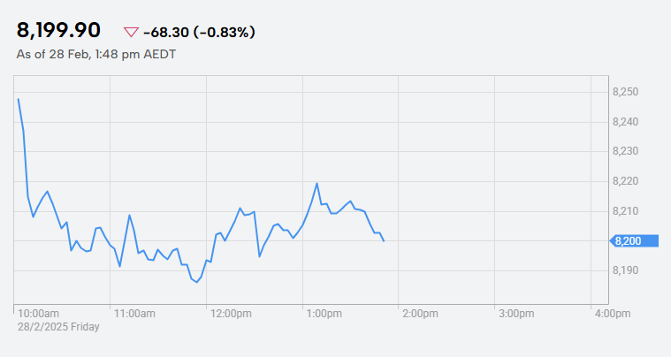This screenshot has width=671, height=357.
Task: Click the blue 8,200 current price tag
Action: click(x=634, y=241)
